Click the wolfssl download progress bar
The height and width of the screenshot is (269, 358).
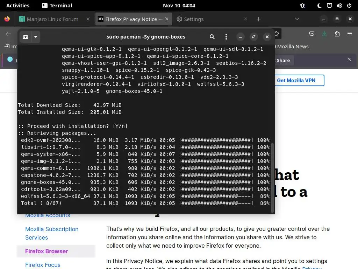[x=216, y=196]
